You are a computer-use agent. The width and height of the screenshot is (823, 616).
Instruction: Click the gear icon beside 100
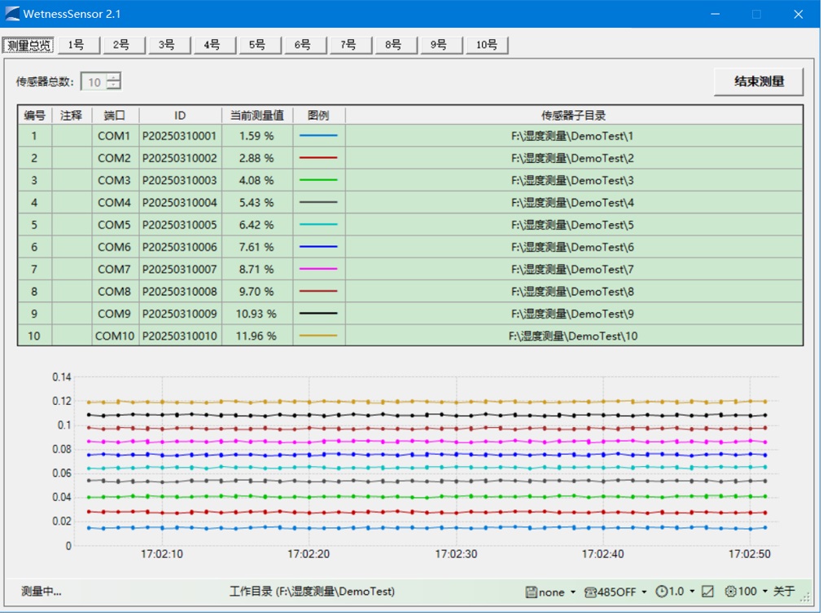coord(730,592)
